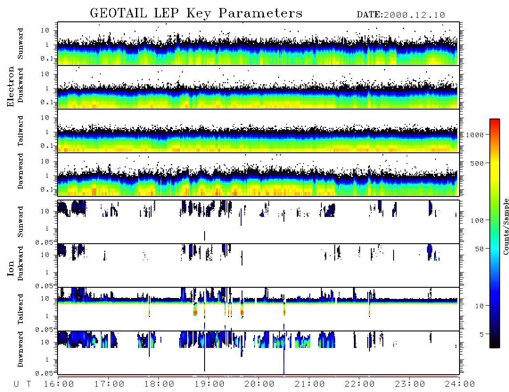Click the "Counts/Sample" colorbar label

point(505,226)
